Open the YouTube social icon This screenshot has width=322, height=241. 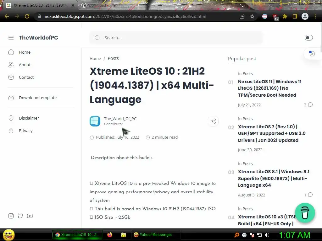point(30,216)
